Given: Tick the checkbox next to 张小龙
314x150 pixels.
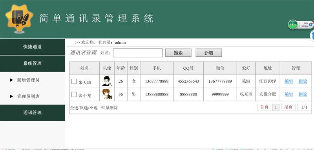Looking at the screenshot, I should point(74,94).
